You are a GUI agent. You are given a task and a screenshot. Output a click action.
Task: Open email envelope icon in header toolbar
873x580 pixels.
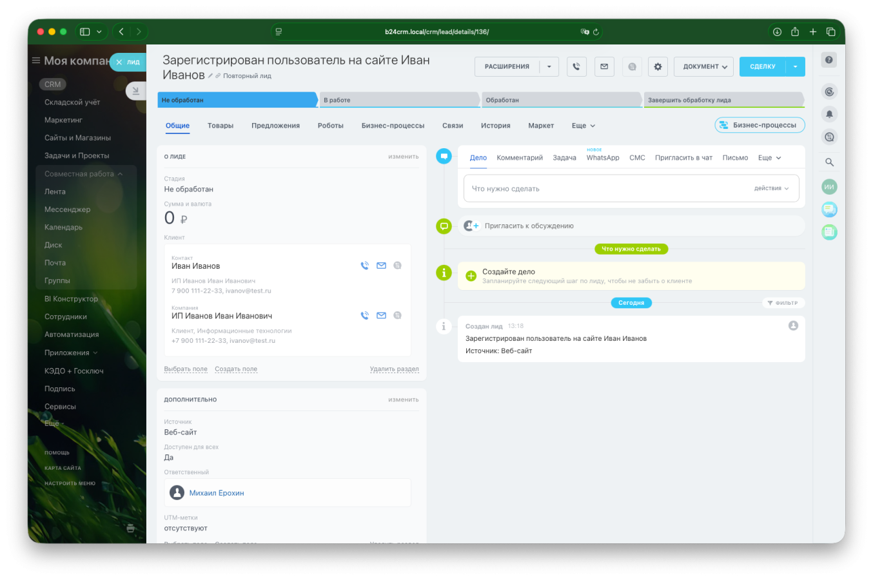604,66
